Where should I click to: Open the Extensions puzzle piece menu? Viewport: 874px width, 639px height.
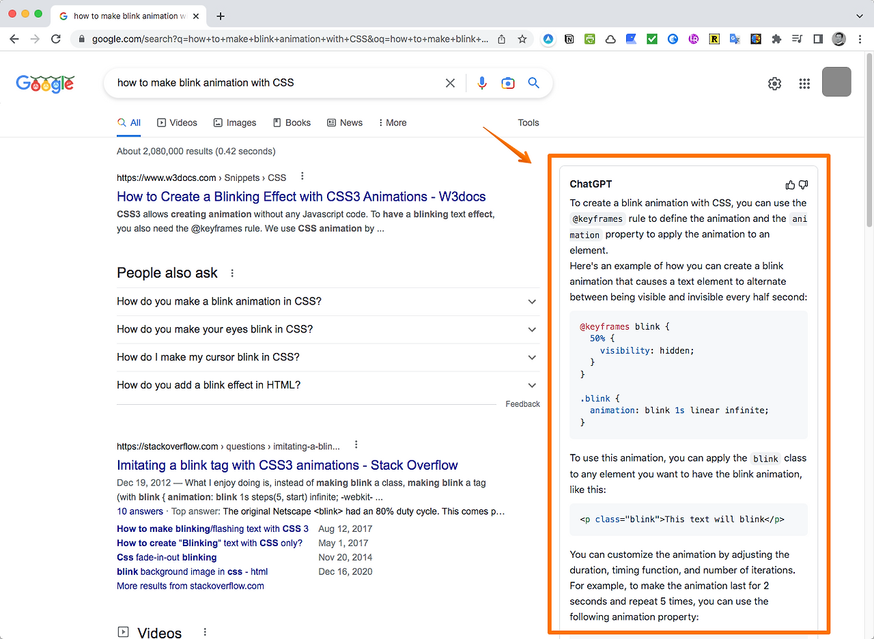coord(776,39)
